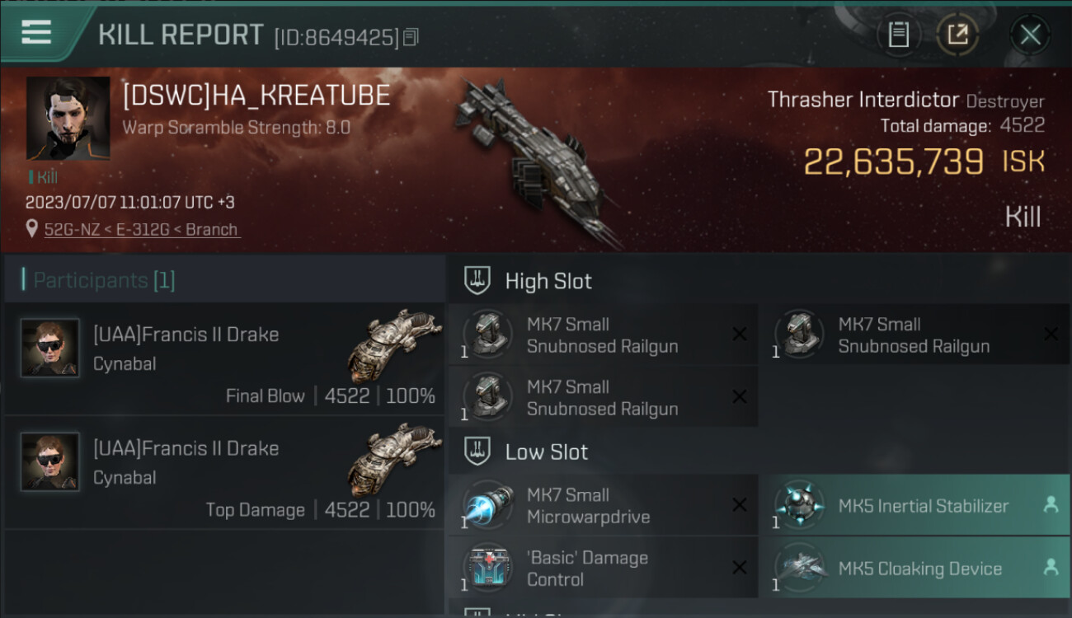Click X mark on first Snubnosed Railgun
The height and width of the screenshot is (618, 1072).
740,334
